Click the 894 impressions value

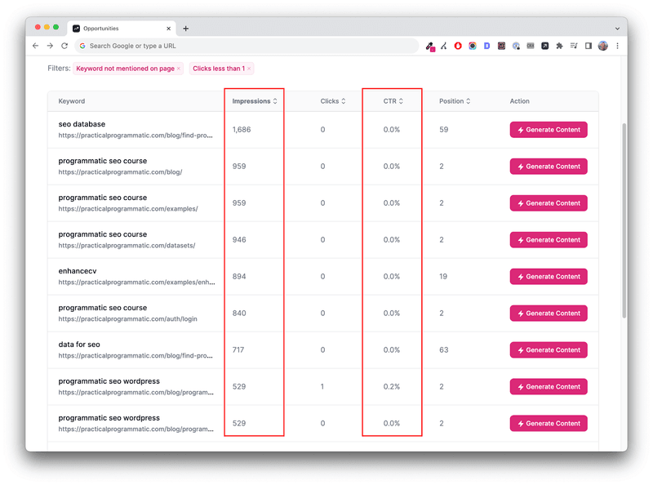click(x=239, y=276)
